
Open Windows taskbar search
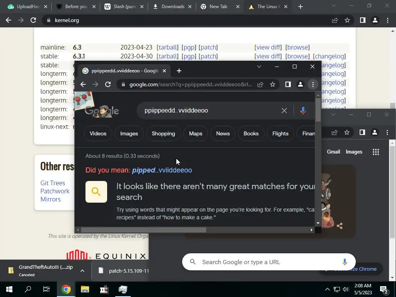coord(28,289)
